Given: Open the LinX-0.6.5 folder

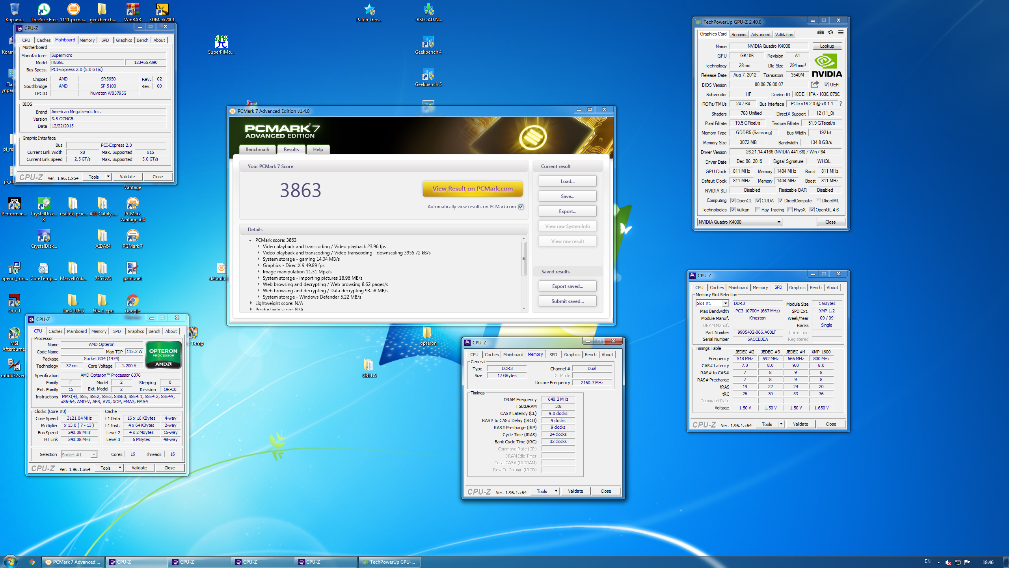Looking at the screenshot, I should (73, 303).
